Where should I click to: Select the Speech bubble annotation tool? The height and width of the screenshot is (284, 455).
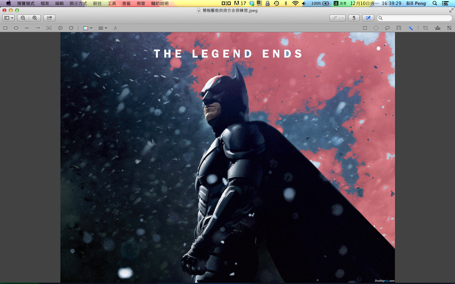pyautogui.click(x=60, y=28)
